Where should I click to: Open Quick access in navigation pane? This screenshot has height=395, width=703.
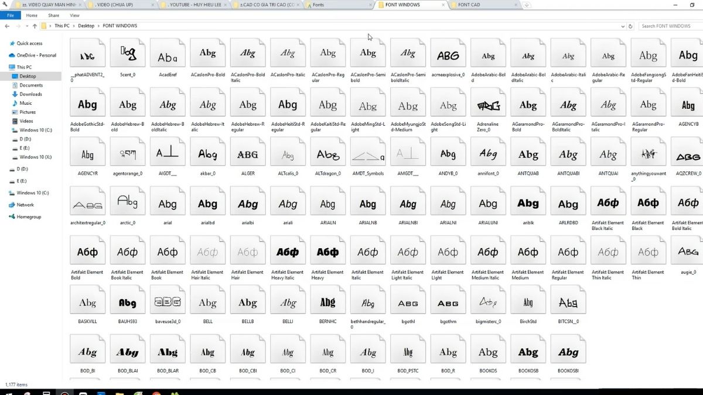point(29,43)
